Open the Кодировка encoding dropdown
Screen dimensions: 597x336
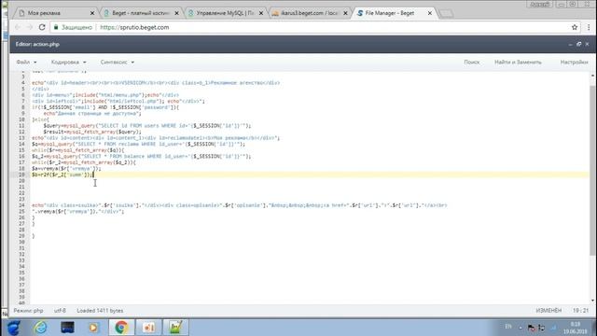[68, 63]
